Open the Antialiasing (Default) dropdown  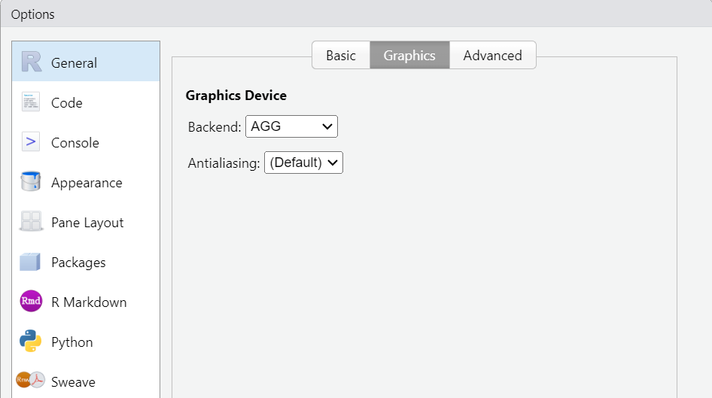[x=303, y=163]
